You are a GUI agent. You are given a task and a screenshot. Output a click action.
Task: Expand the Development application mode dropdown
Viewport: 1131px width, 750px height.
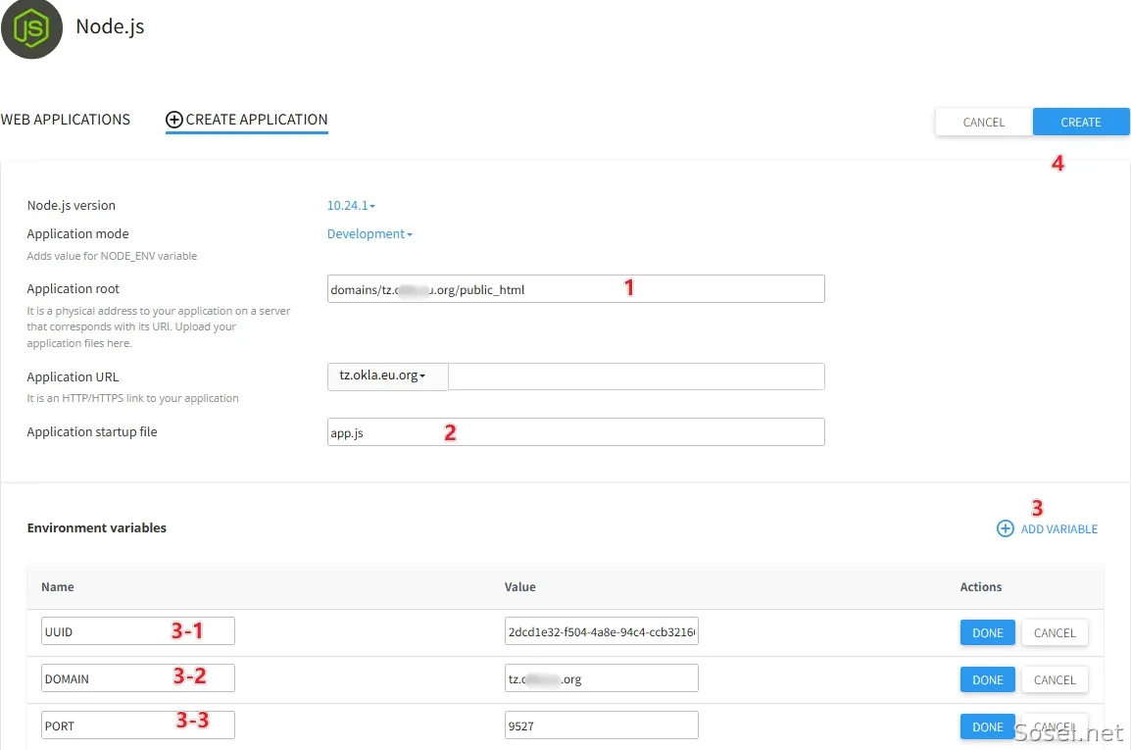point(369,234)
